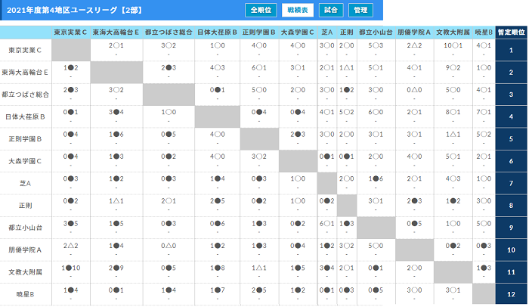Click the 暫定順位 column header

pos(512,33)
